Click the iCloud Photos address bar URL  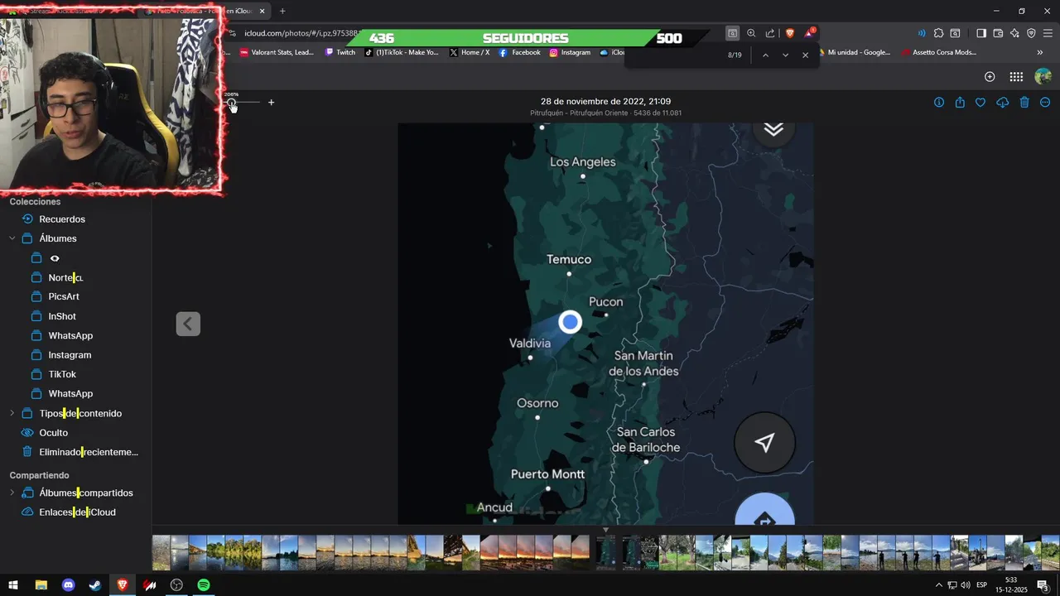tap(301, 33)
